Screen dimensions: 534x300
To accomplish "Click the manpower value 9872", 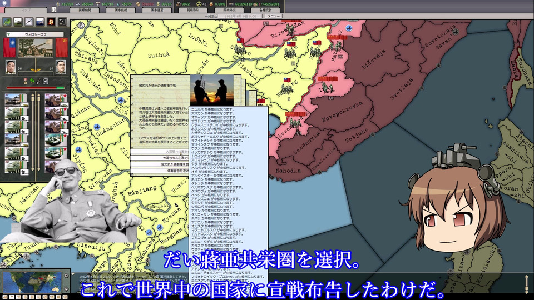I will click(x=185, y=4).
